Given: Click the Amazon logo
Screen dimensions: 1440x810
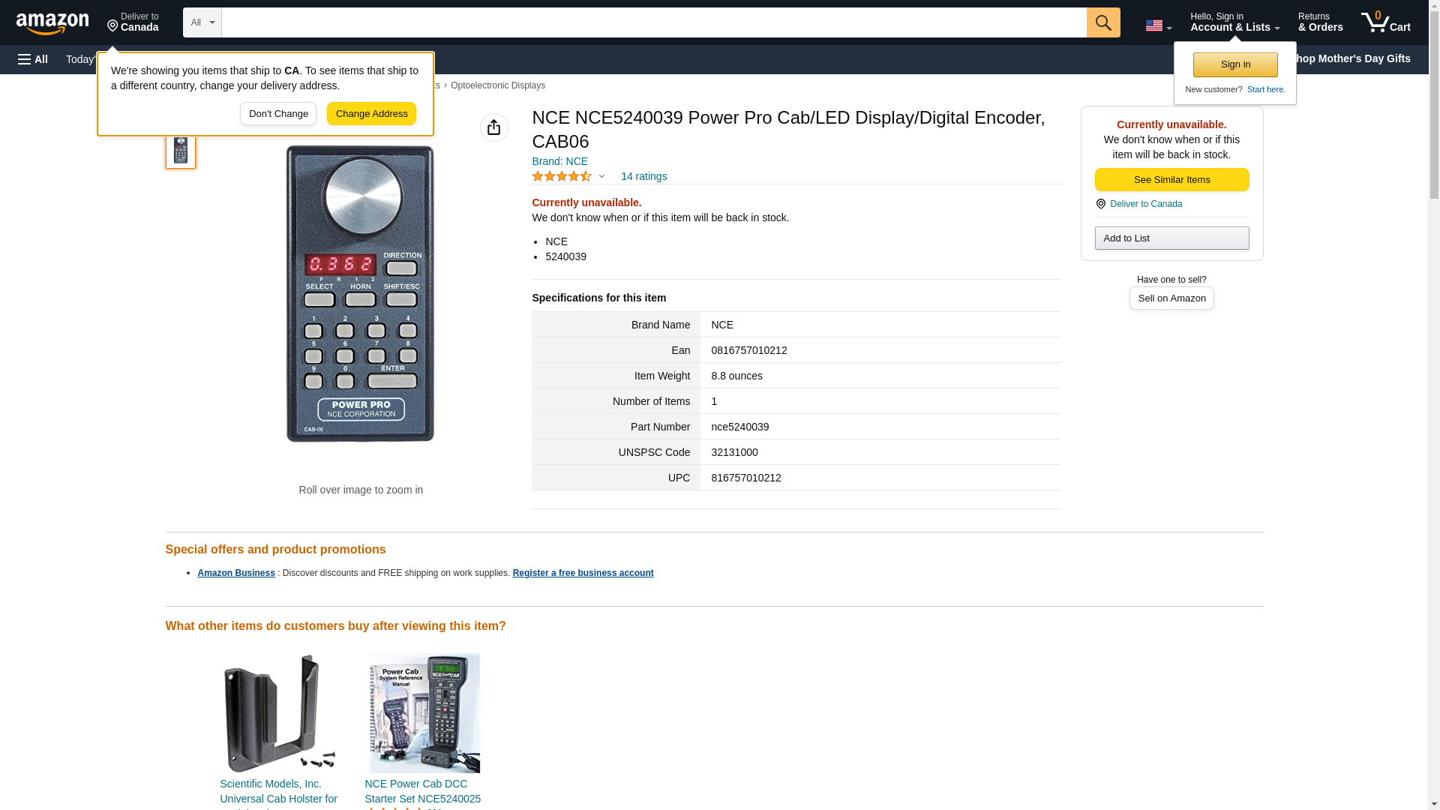Looking at the screenshot, I should tap(52, 22).
